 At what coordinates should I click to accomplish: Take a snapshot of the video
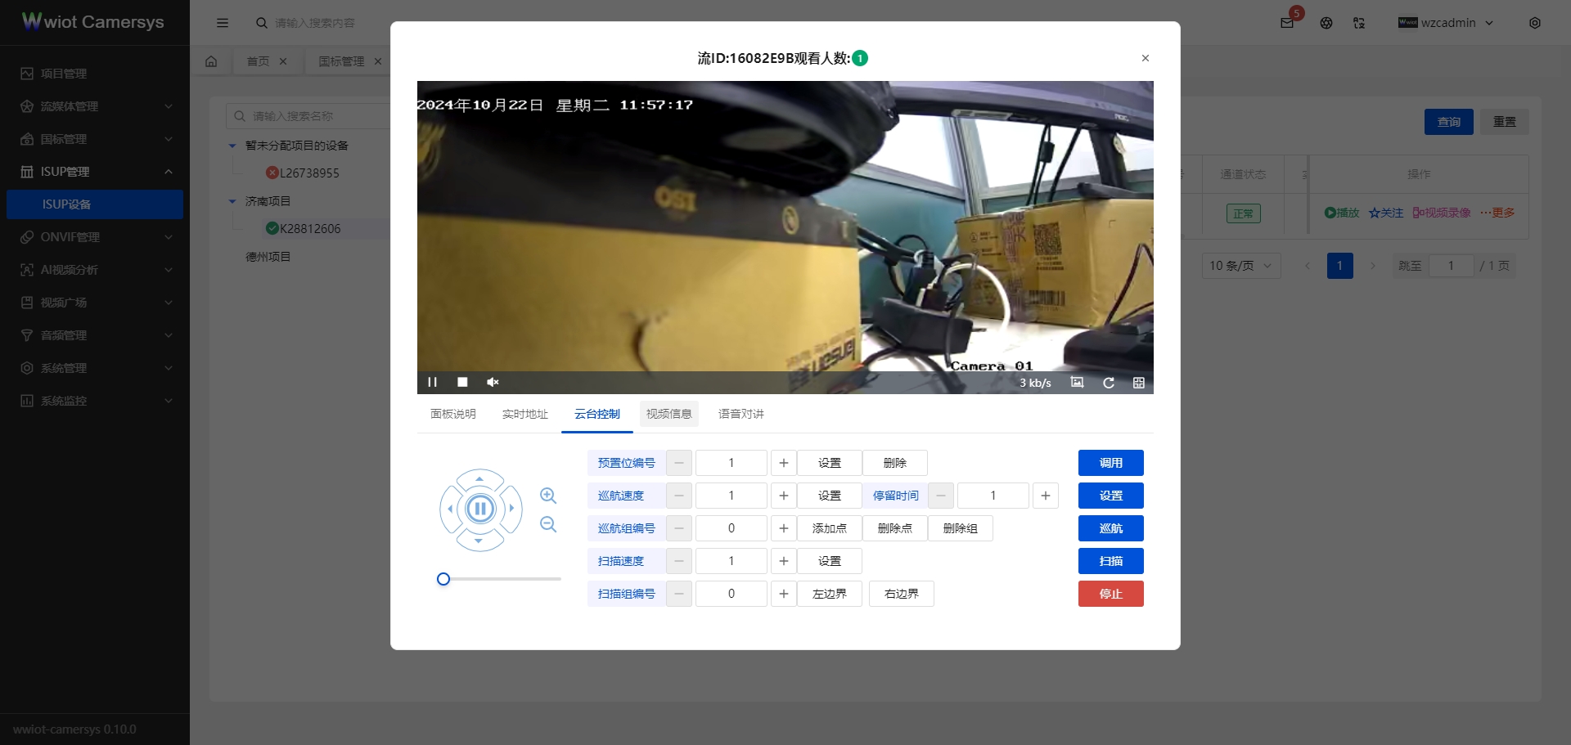[x=1077, y=383]
